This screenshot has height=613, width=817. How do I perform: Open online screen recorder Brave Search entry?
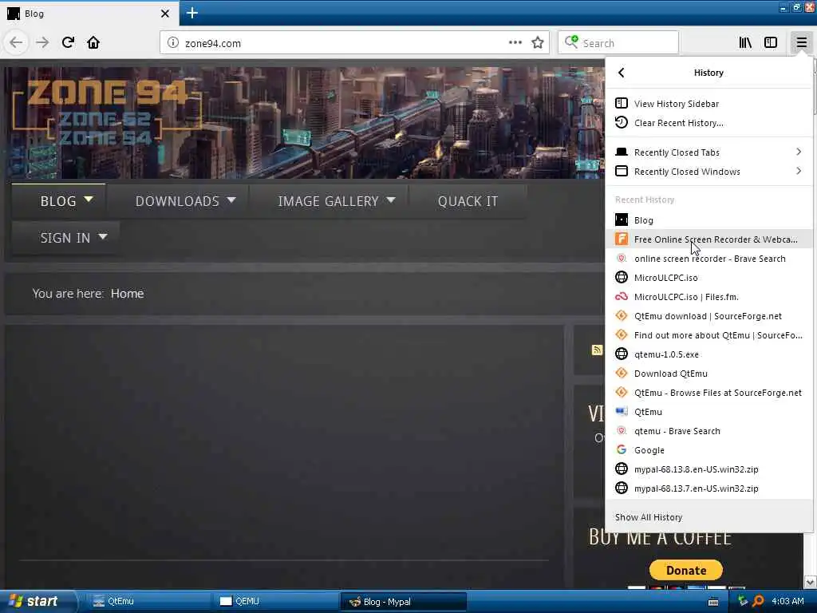708,259
